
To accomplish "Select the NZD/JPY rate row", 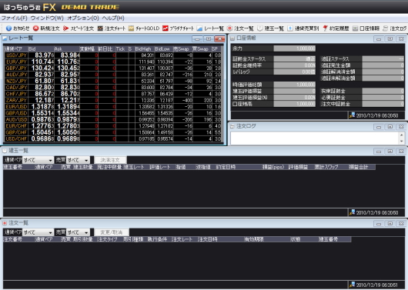I will (x=112, y=81).
